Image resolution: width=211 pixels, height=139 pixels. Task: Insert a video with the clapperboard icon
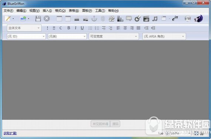tap(146, 19)
